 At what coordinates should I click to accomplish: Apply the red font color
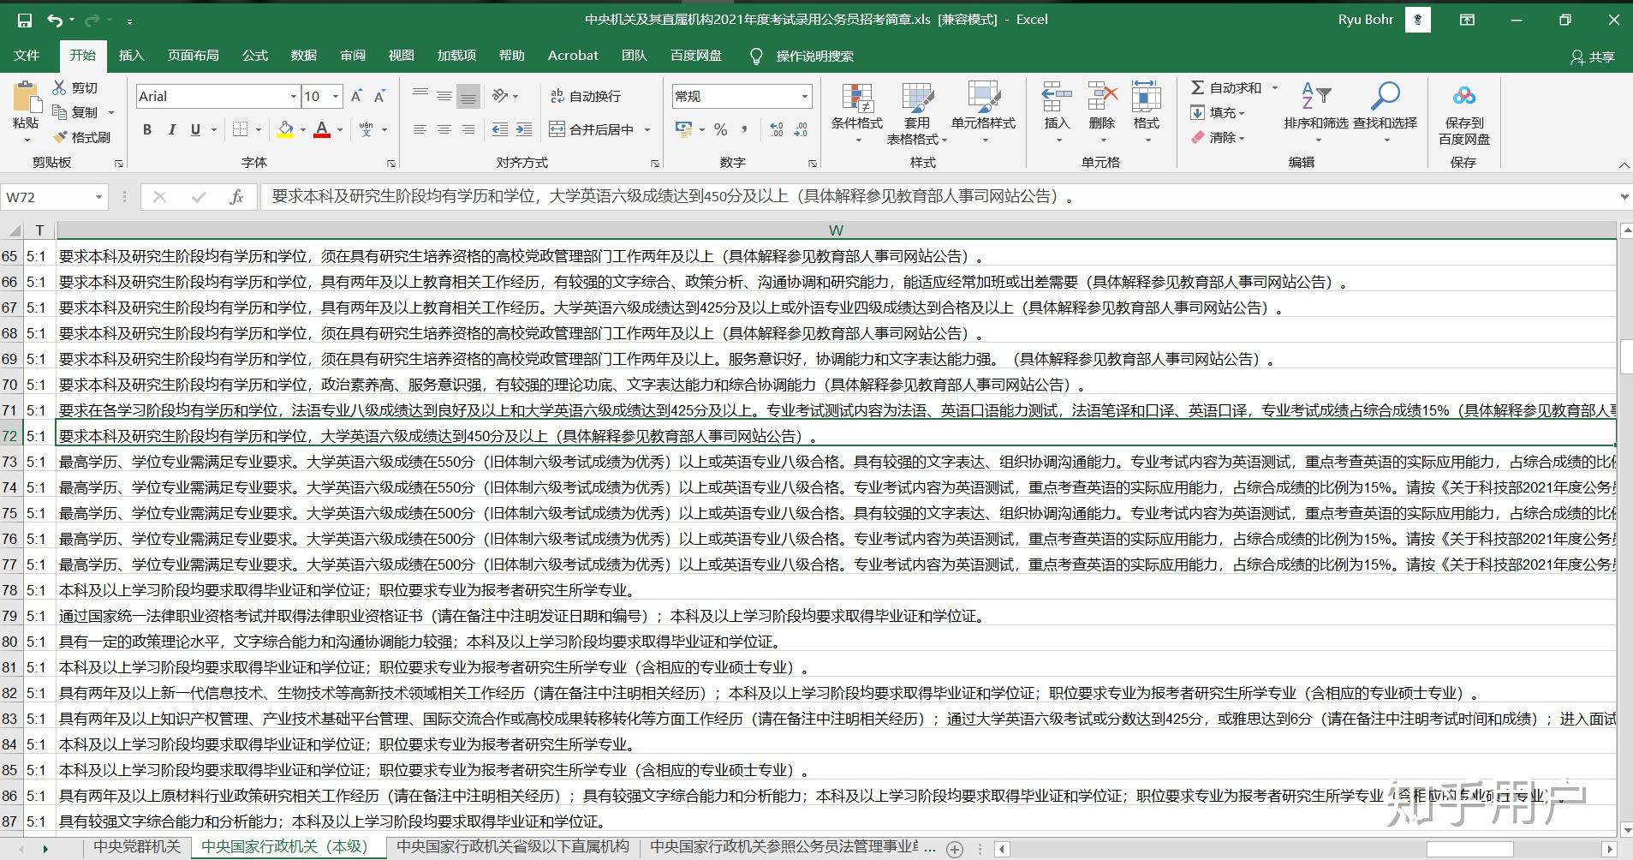click(322, 129)
